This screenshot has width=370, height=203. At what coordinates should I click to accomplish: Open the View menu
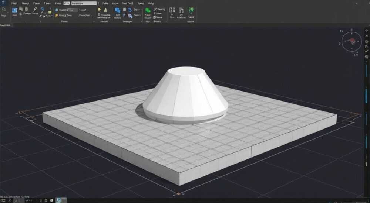pyautogui.click(x=115, y=4)
